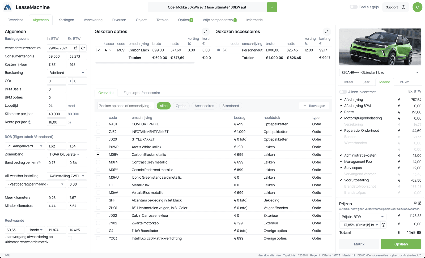Click the LeaseMachine logo icon

8,7
